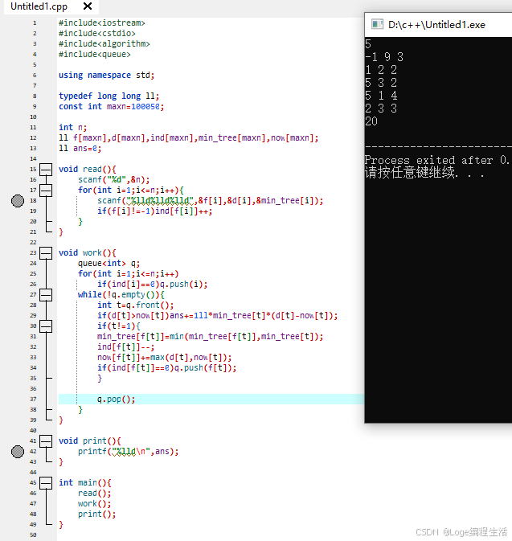Click the 'const int maxn=100050;' line
Image resolution: width=512 pixels, height=541 pixels.
111,106
